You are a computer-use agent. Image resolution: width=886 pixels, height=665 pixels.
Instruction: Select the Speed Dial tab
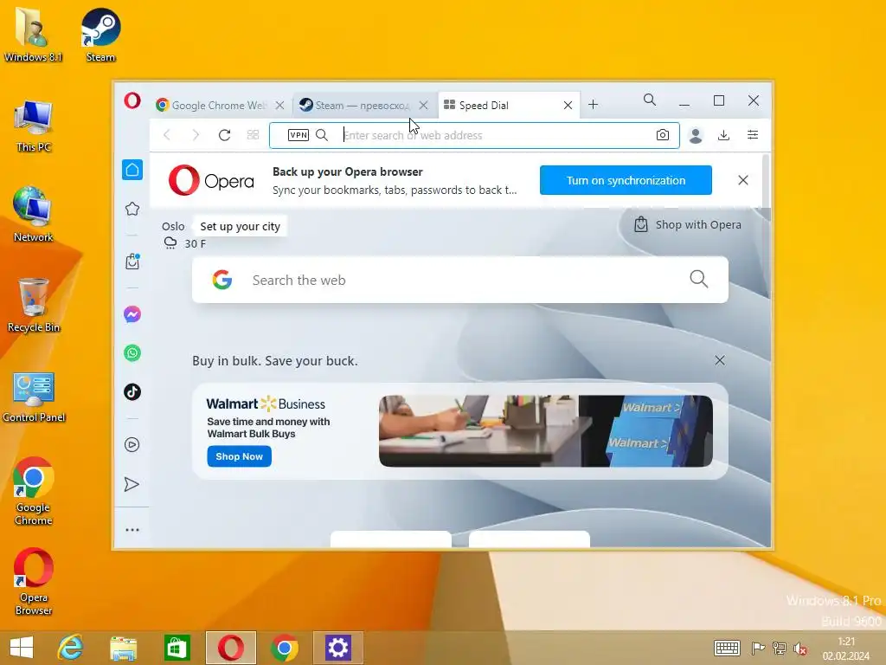click(x=501, y=105)
